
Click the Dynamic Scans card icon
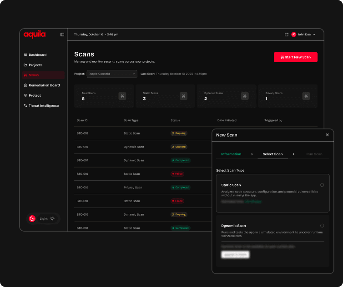coord(245,96)
